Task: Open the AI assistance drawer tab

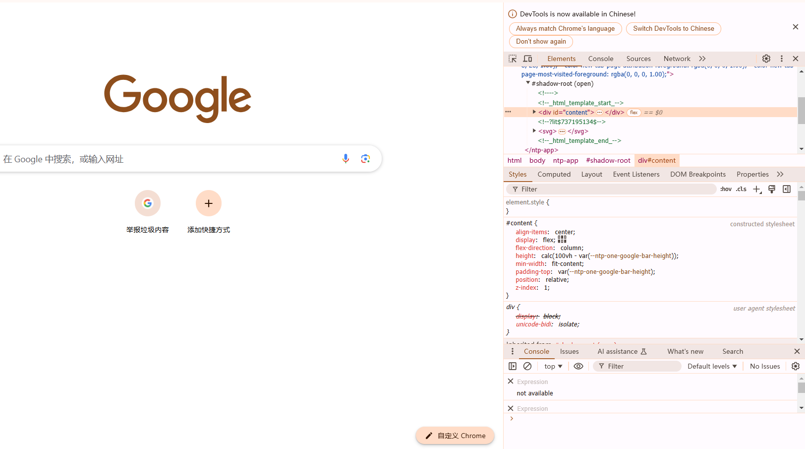Action: (622, 351)
